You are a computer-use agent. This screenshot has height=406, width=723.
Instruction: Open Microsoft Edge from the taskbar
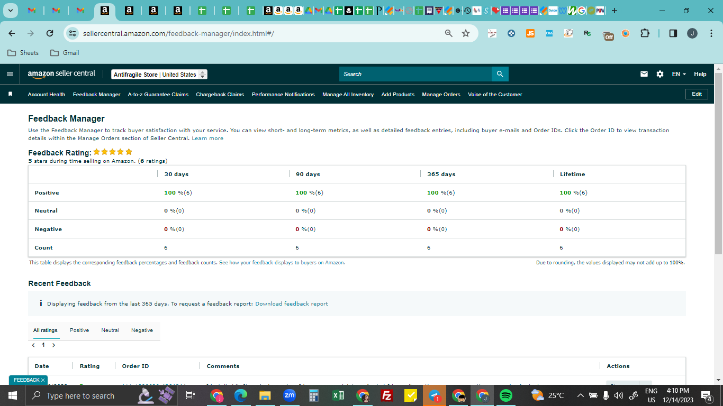[241, 395]
